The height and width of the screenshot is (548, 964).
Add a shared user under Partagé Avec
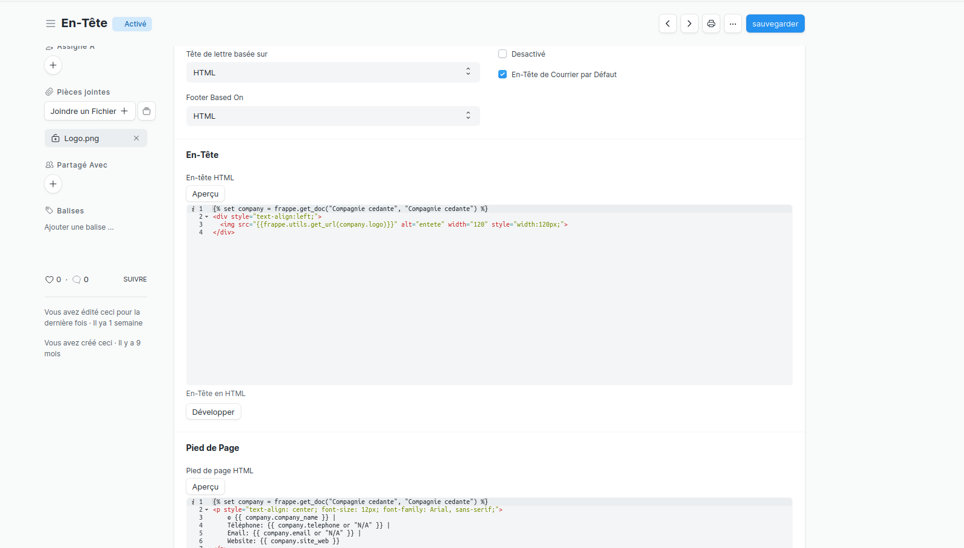[53, 184]
